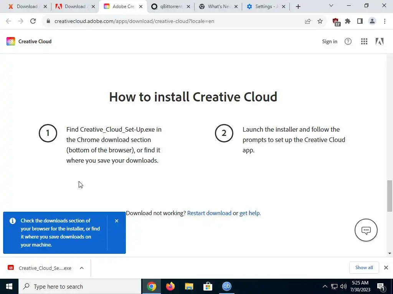
Task: Open the Windows Start menu
Action: pyautogui.click(x=9, y=286)
